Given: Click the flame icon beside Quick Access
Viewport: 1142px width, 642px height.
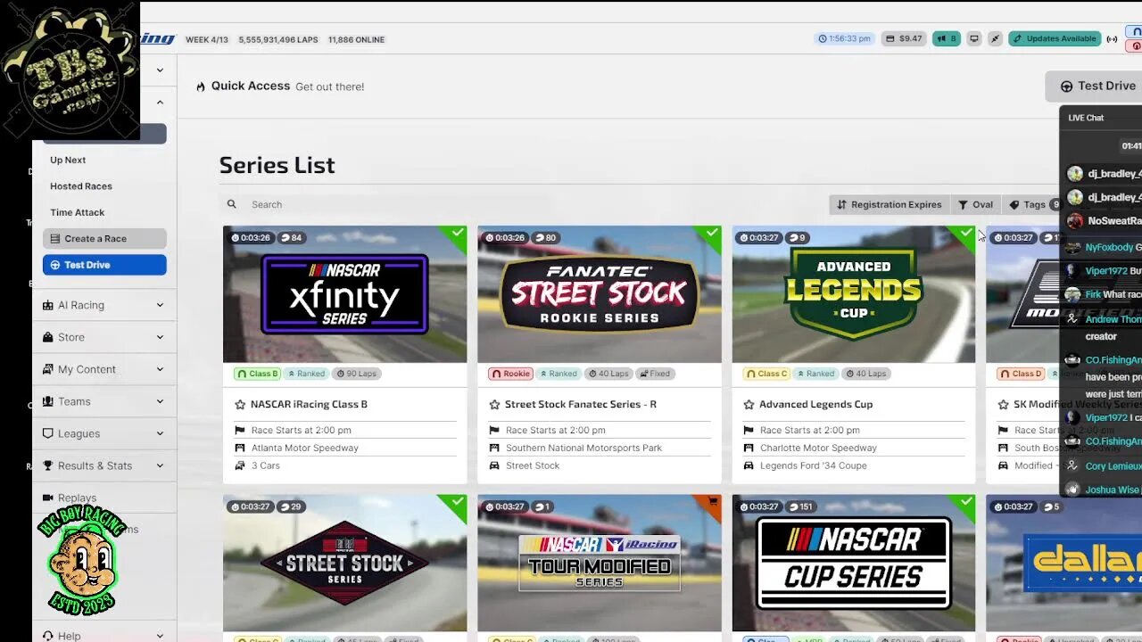Looking at the screenshot, I should coord(201,86).
